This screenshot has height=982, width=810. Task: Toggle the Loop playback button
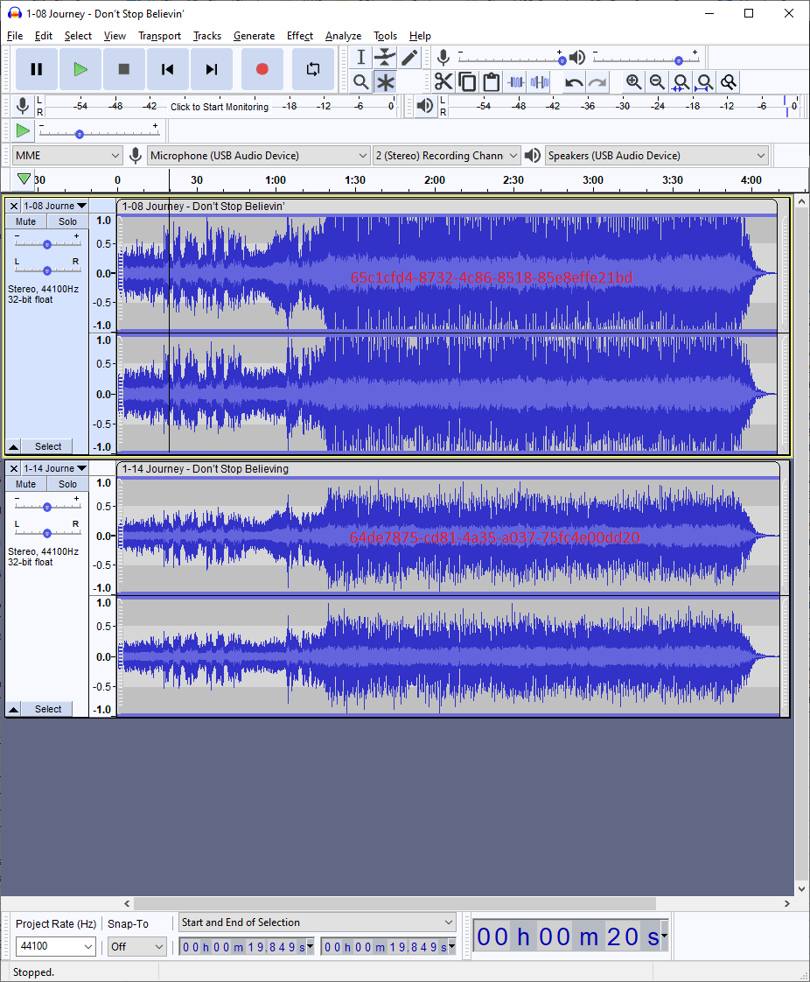point(313,69)
